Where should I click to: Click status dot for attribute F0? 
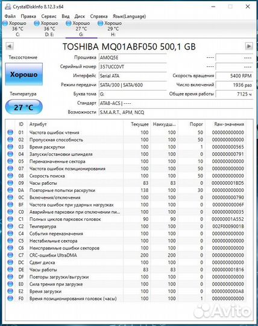(10, 298)
